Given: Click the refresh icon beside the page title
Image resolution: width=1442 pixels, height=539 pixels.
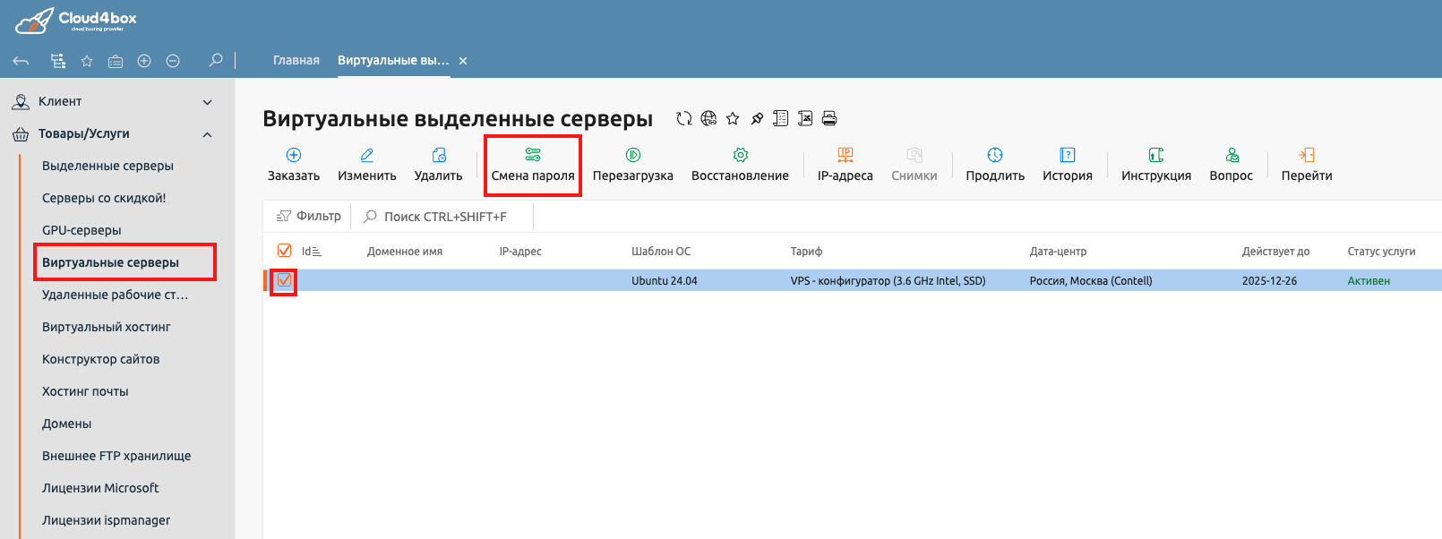Looking at the screenshot, I should click(x=684, y=118).
